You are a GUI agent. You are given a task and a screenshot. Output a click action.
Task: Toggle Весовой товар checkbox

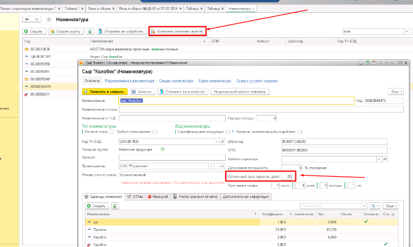click(x=112, y=132)
